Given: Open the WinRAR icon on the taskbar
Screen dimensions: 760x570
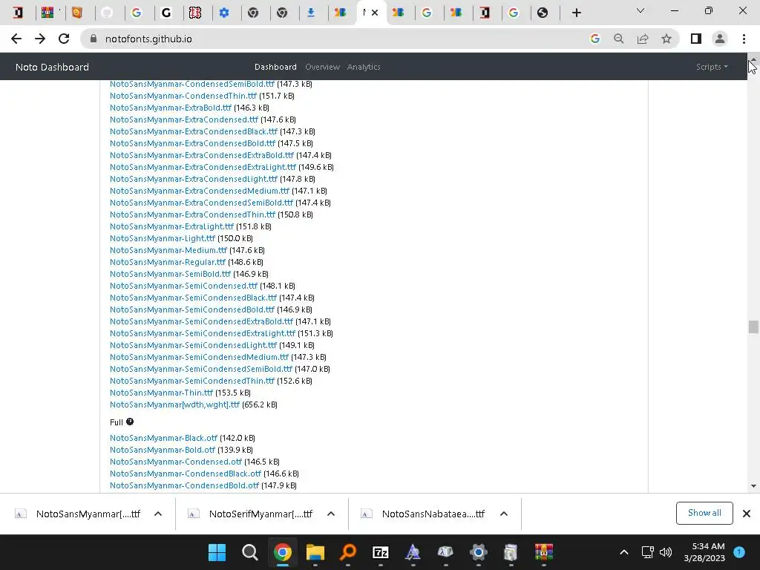Looking at the screenshot, I should tap(544, 552).
